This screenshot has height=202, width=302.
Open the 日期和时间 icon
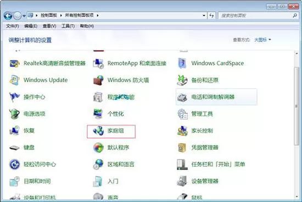coord(14,181)
